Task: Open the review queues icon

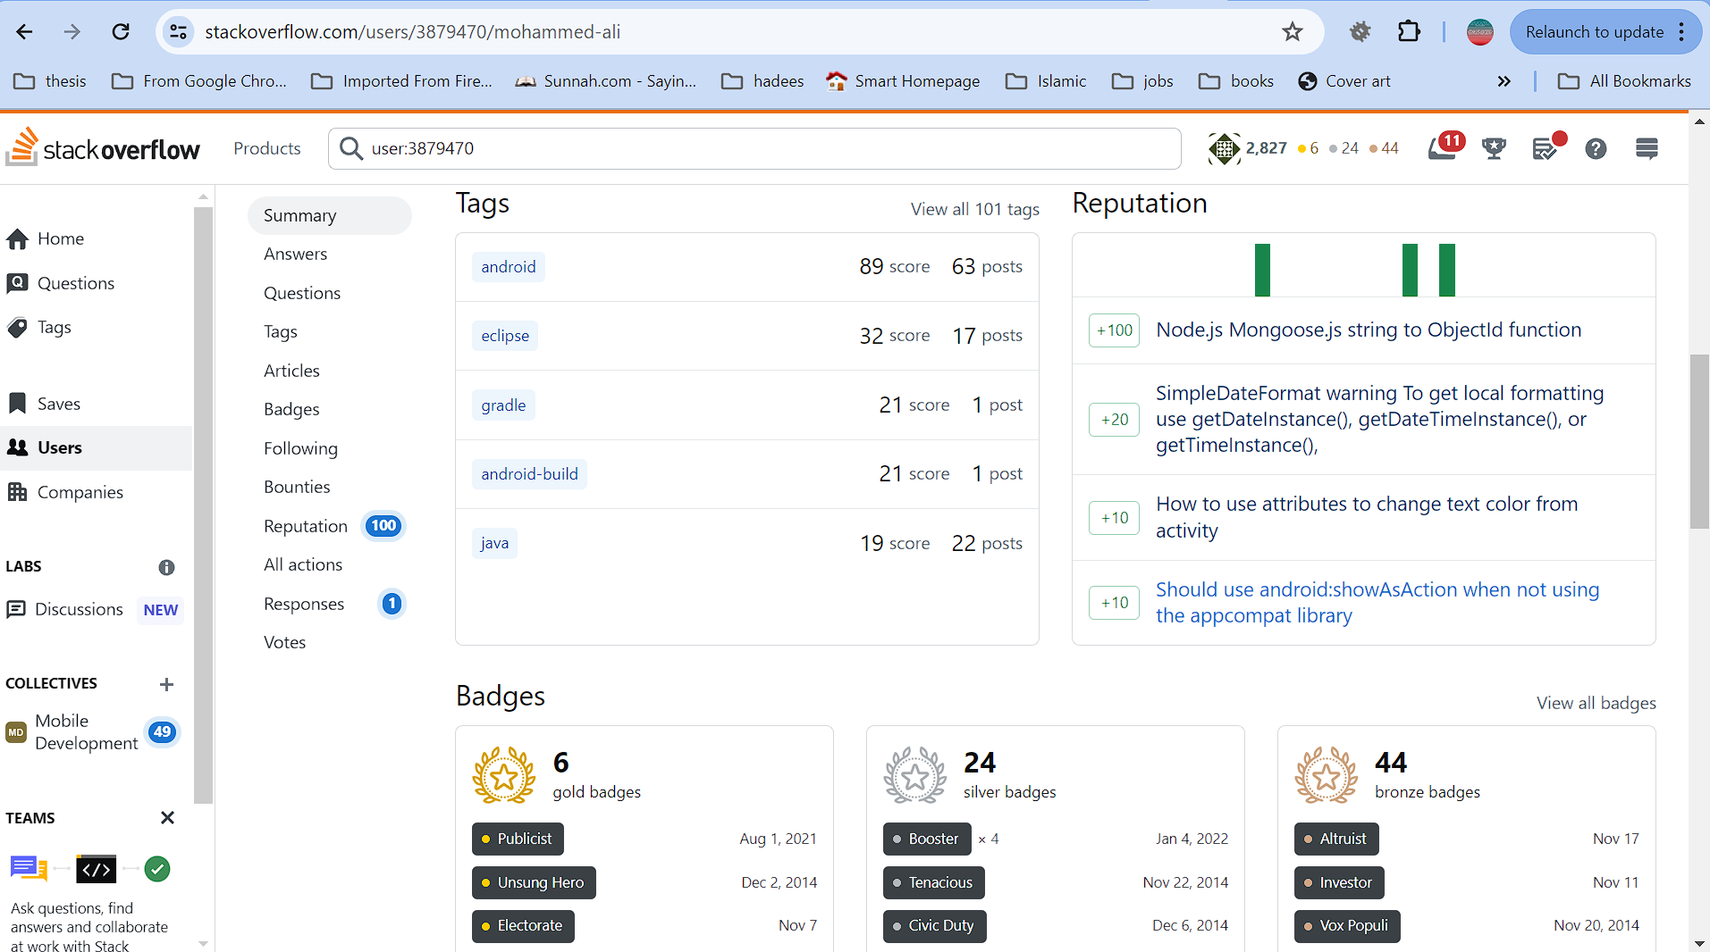Action: [x=1547, y=146]
